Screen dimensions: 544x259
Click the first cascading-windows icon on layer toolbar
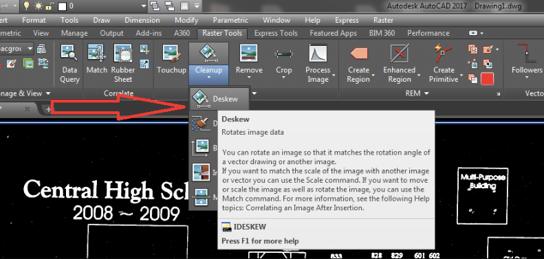pos(154,6)
